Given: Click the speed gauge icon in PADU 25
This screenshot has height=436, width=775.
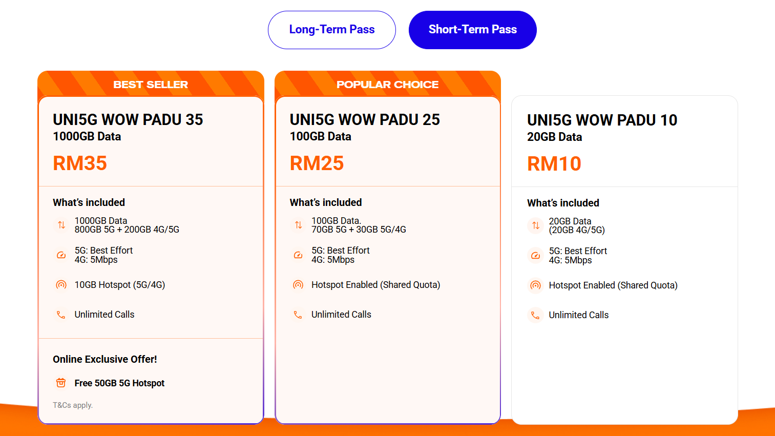Looking at the screenshot, I should (x=298, y=255).
